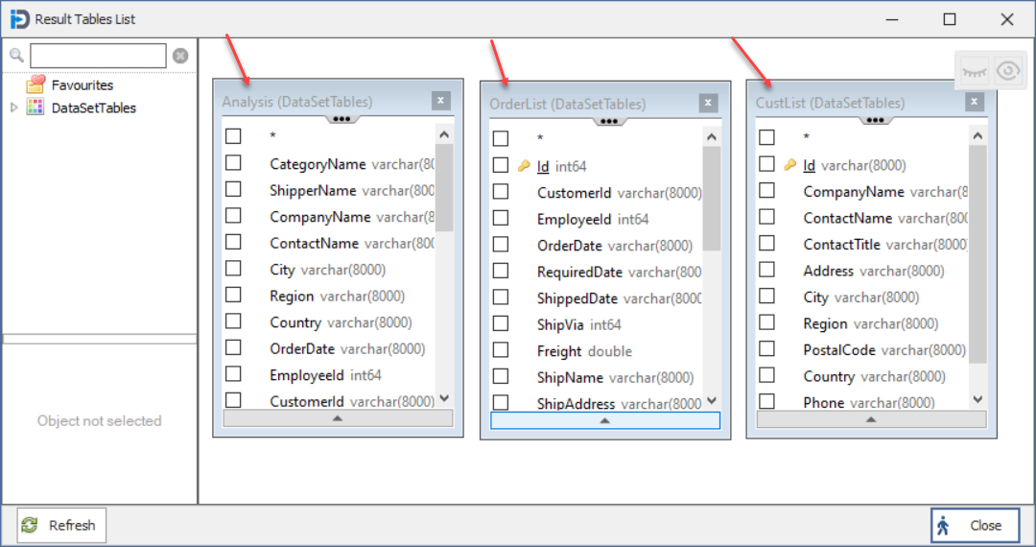This screenshot has width=1036, height=547.
Task: Close the OrderList table panel
Action: (x=708, y=103)
